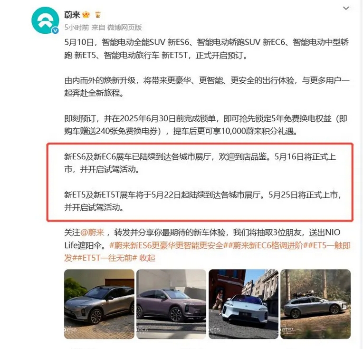Image resolution: width=363 pixels, height=349 pixels.
Task: Open the purple EC6 car photo
Action: [x=171, y=304]
